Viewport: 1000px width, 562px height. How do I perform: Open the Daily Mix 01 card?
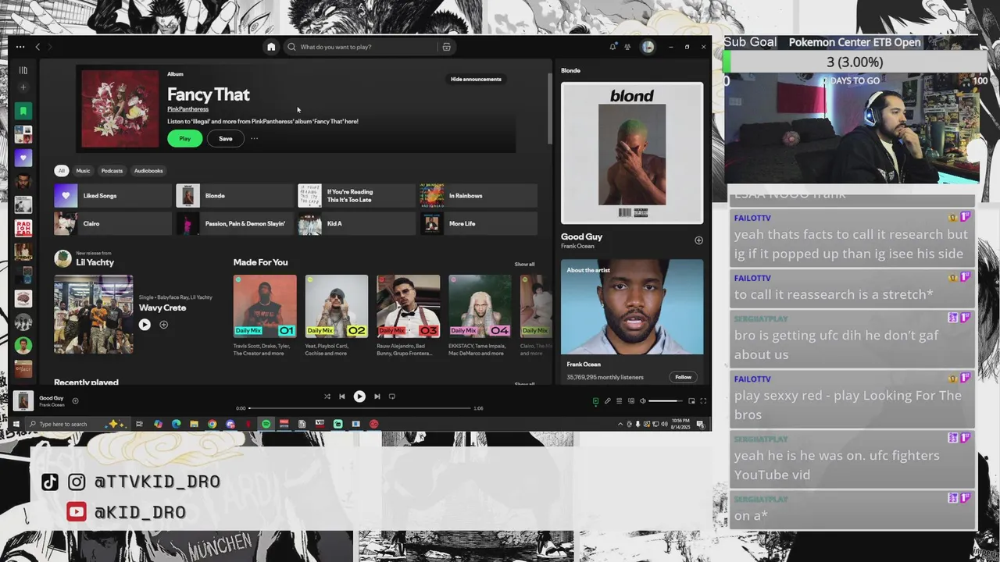pos(265,315)
